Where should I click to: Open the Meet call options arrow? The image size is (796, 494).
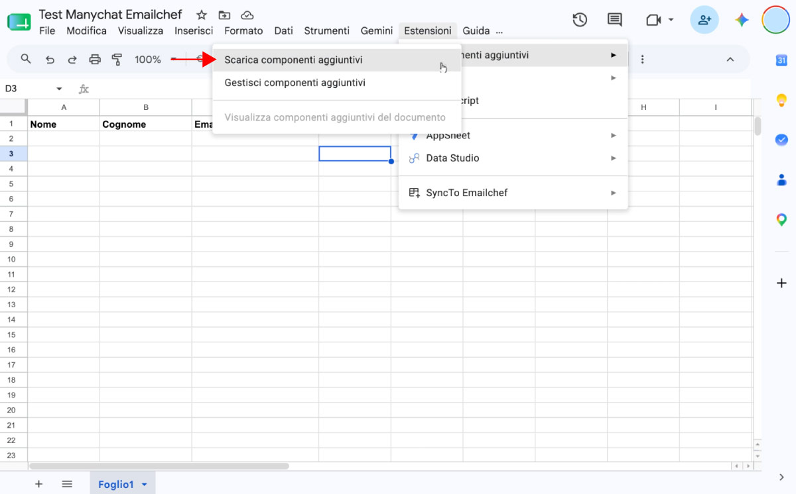pyautogui.click(x=671, y=20)
